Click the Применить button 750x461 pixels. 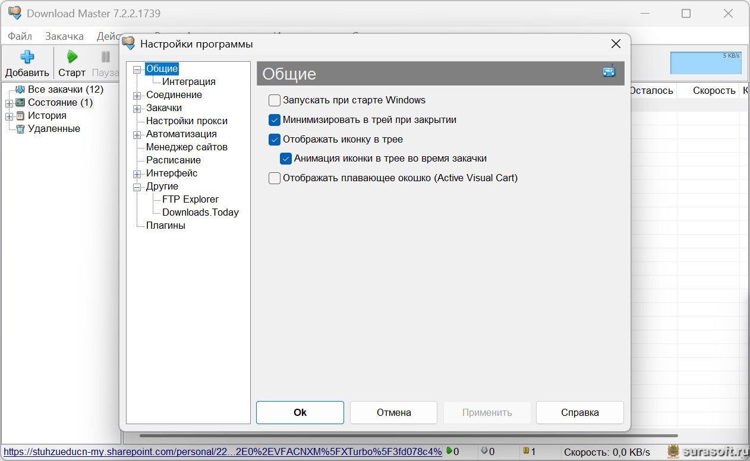coord(487,412)
